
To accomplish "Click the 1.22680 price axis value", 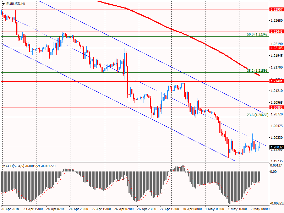I will click(277, 21).
